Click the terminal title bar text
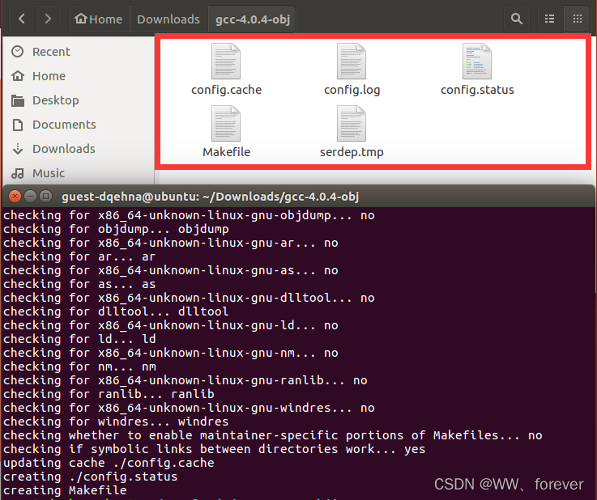The width and height of the screenshot is (597, 500). [210, 197]
